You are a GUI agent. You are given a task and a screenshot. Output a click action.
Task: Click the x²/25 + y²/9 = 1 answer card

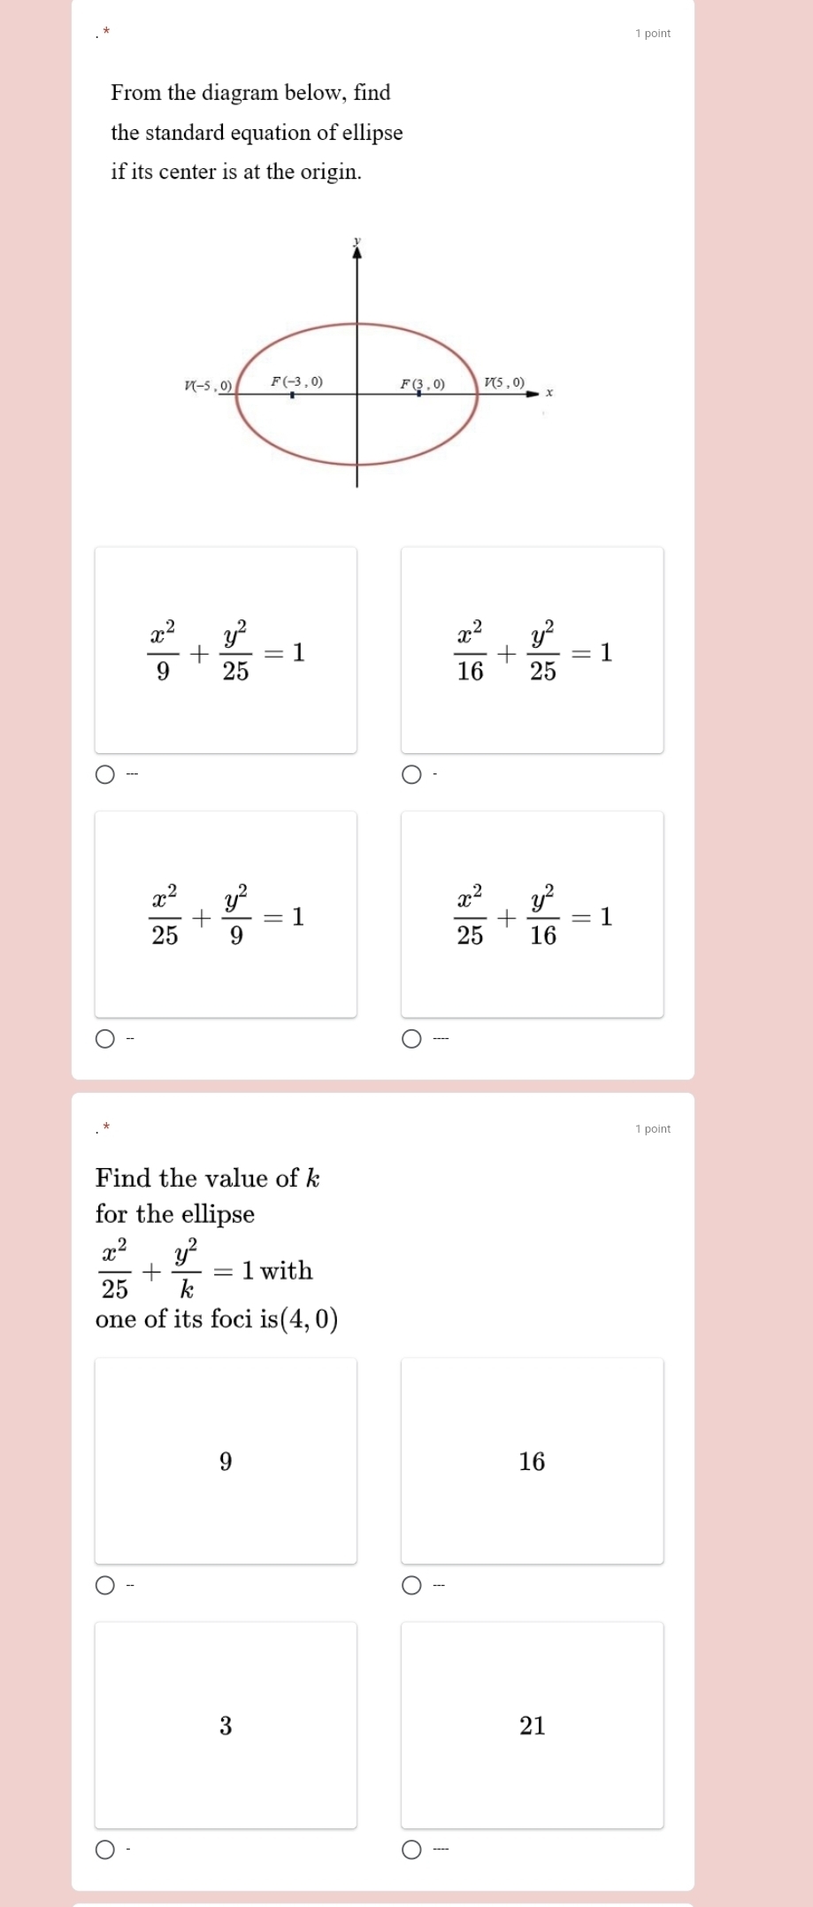[226, 914]
